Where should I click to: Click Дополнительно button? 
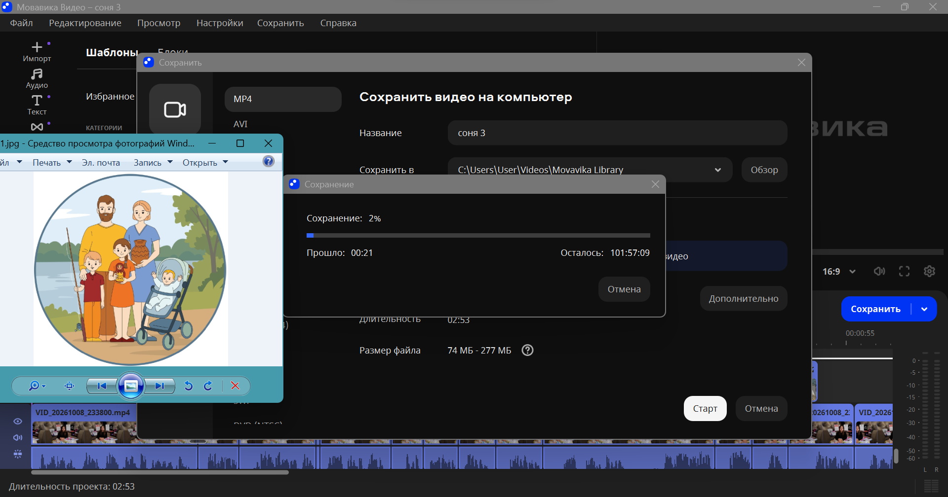point(744,299)
